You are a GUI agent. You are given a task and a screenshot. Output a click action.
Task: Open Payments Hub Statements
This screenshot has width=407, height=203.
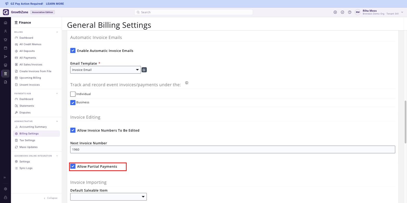tap(27, 106)
